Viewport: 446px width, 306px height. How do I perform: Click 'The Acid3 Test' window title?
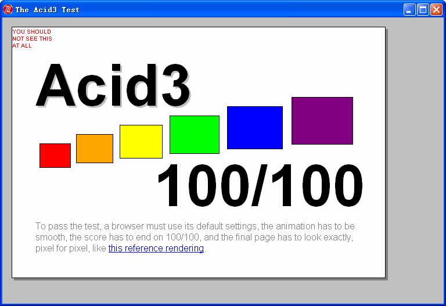pyautogui.click(x=47, y=10)
